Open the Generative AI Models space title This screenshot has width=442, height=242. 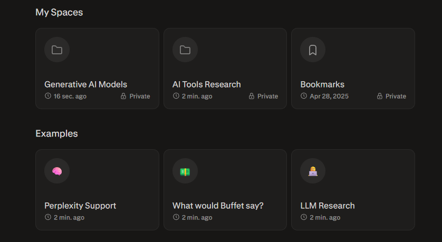pos(85,84)
